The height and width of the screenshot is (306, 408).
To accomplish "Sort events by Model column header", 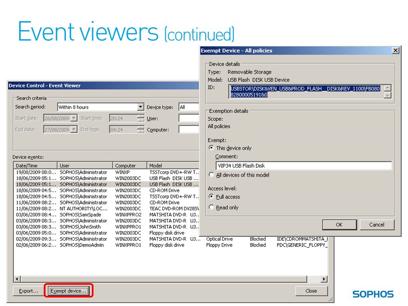I will pos(173,165).
